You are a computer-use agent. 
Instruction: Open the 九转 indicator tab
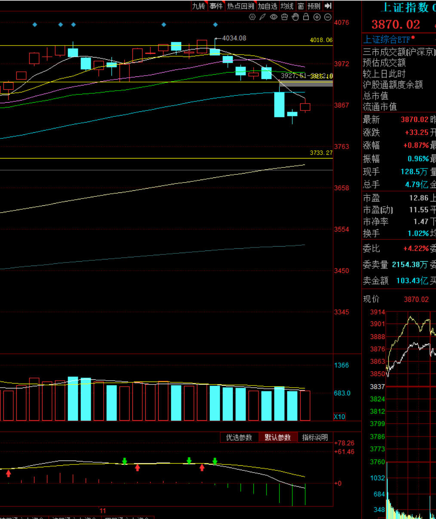198,6
